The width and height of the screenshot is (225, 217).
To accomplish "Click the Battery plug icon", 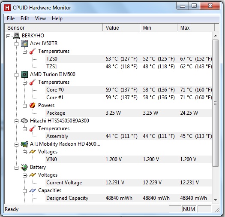I will (24, 167).
